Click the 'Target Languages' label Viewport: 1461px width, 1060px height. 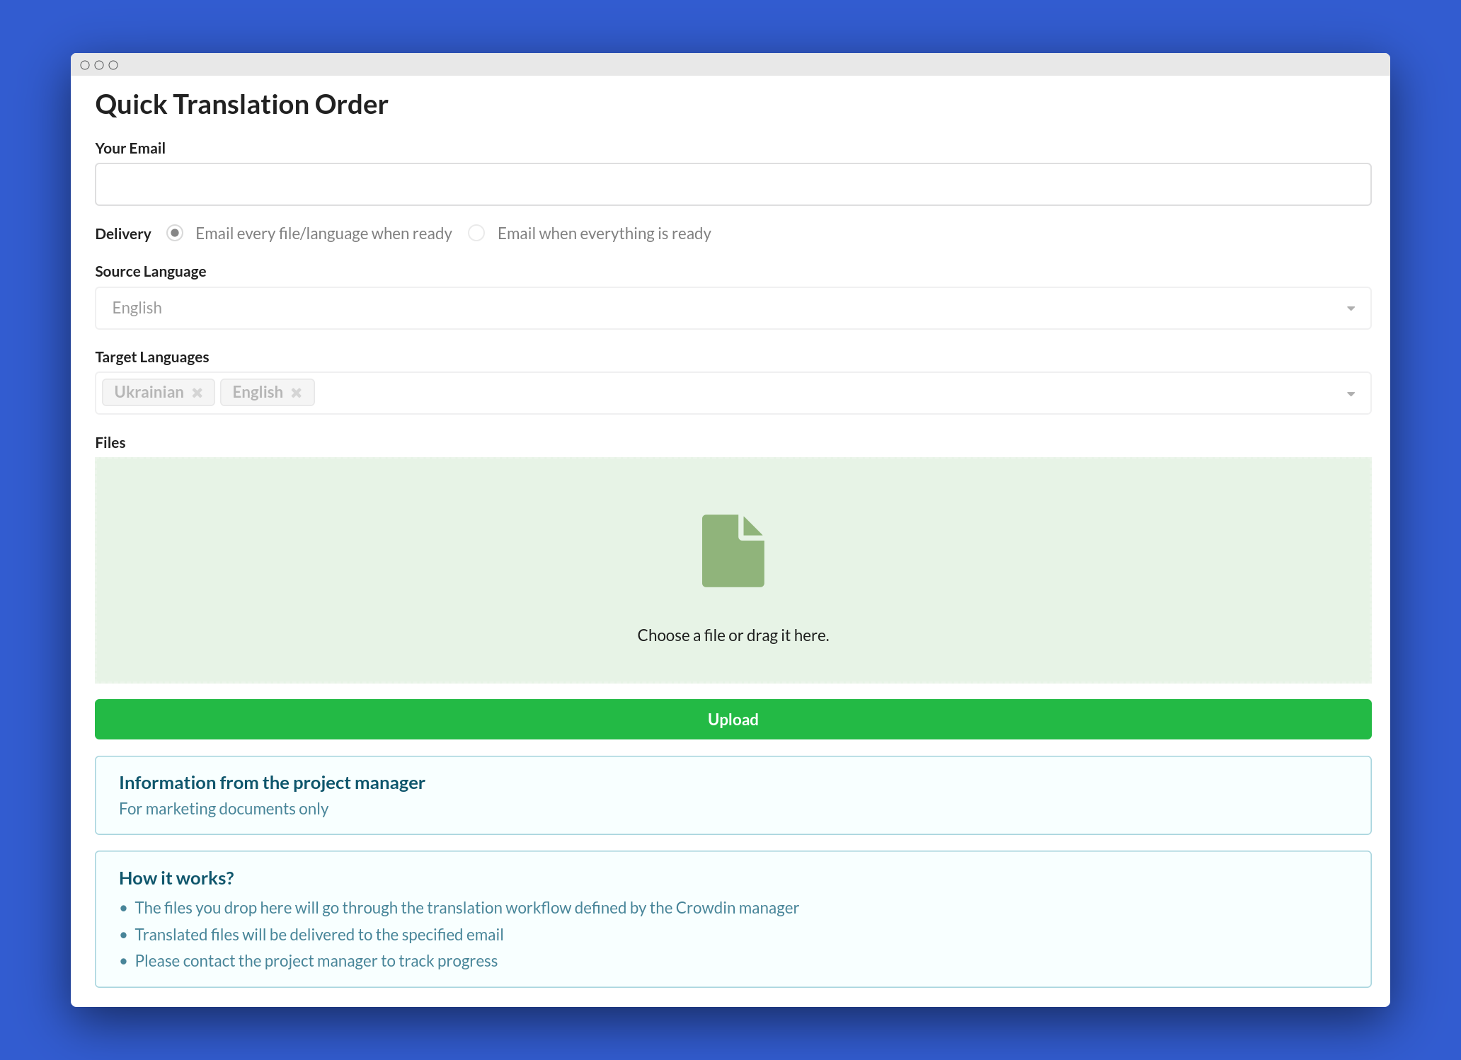pos(152,357)
